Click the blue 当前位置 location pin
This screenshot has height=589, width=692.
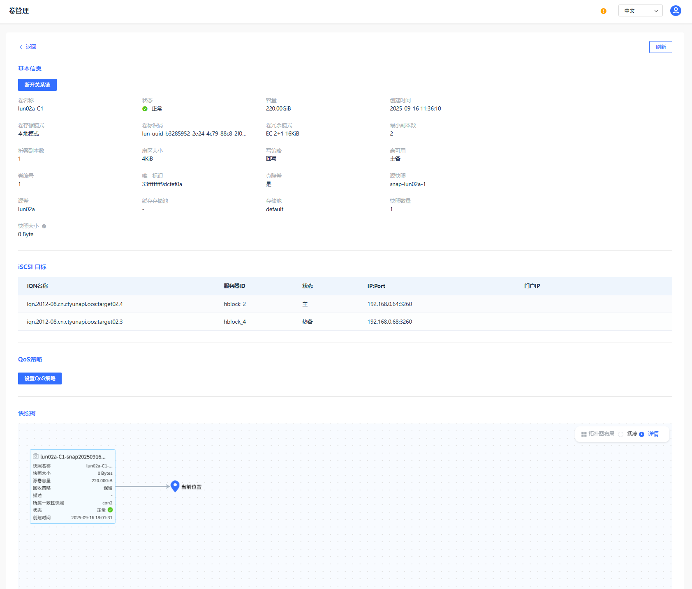175,486
